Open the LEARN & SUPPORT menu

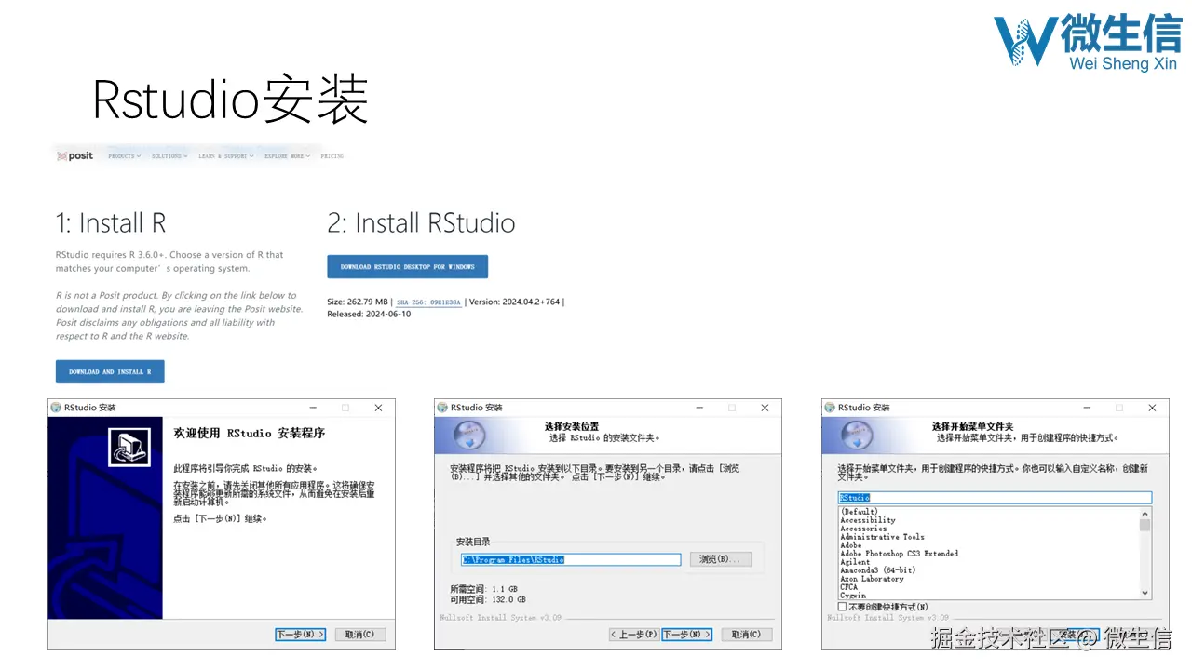(224, 155)
